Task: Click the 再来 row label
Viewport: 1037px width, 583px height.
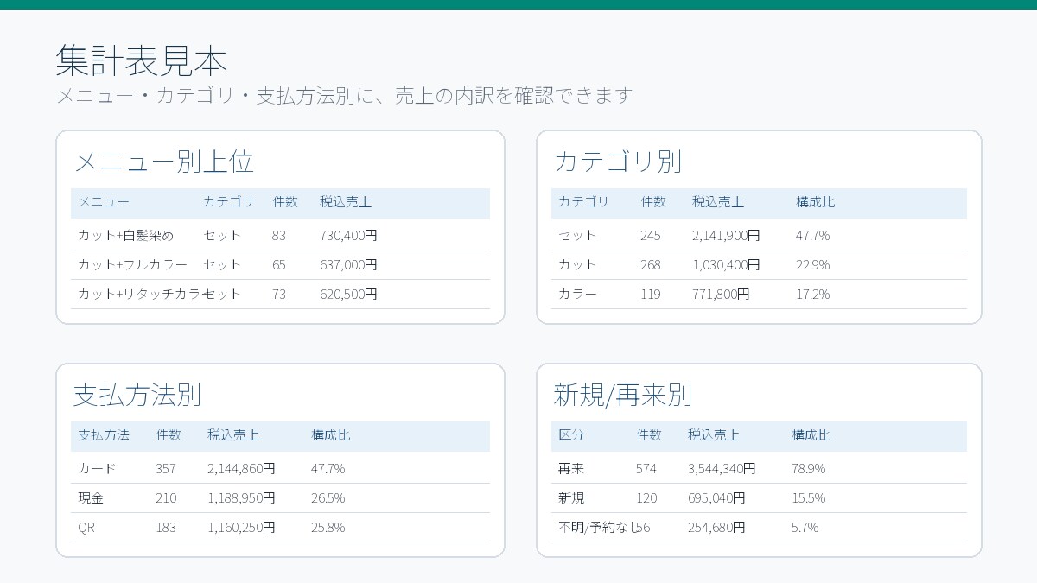Action: (571, 468)
